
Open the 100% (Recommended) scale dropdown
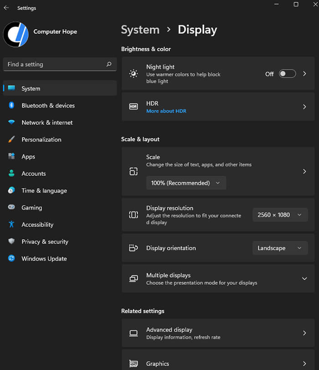pos(186,182)
